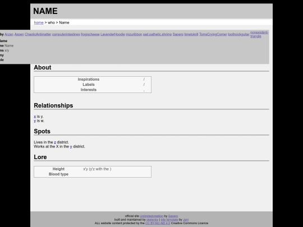
Task: Open the LavenderHoodie link
Action: [x=113, y=34]
